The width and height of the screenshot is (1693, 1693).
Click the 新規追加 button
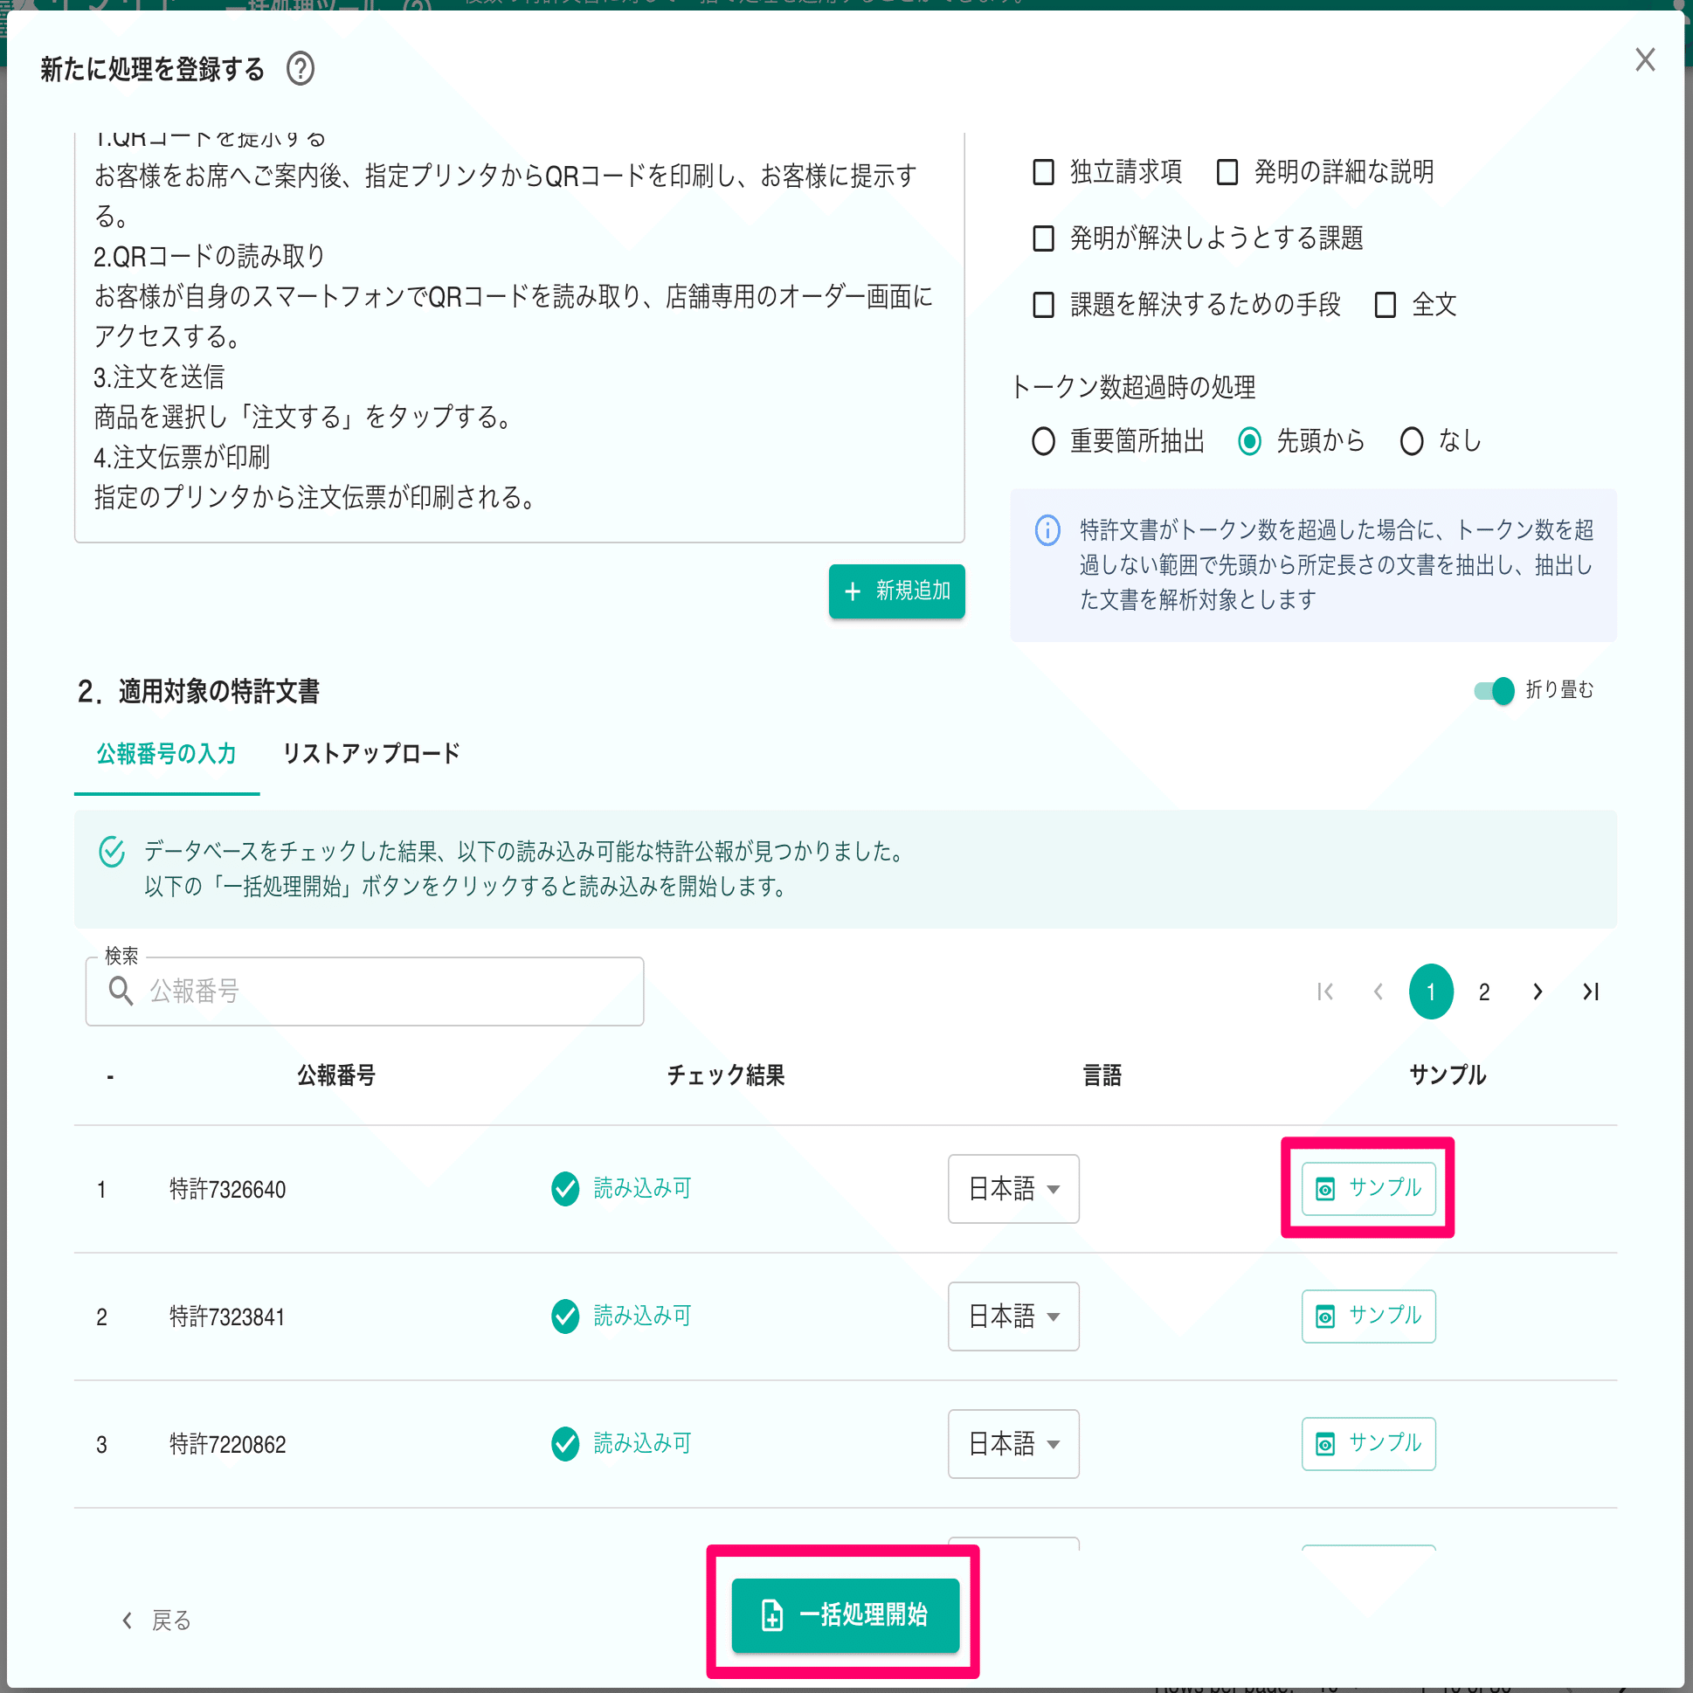click(895, 591)
